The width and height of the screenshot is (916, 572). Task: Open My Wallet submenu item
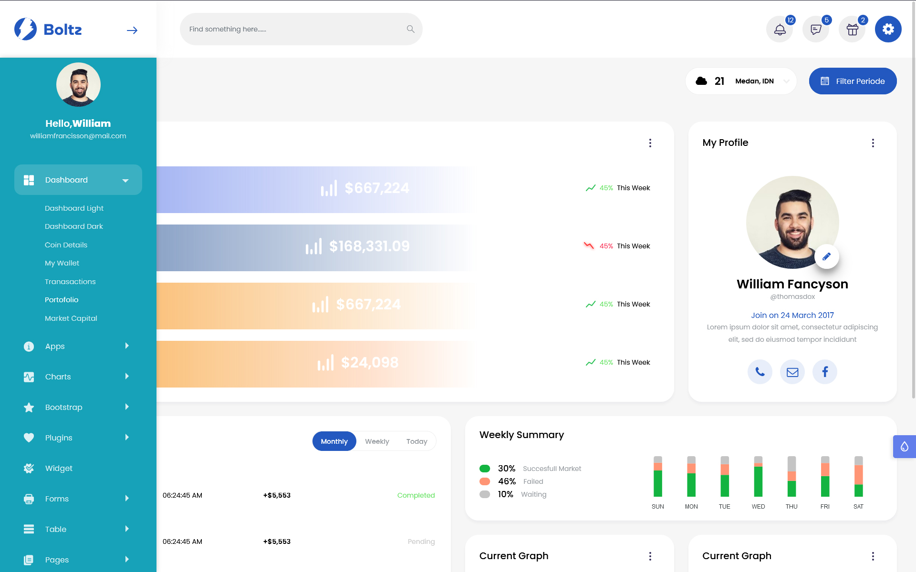tap(62, 263)
